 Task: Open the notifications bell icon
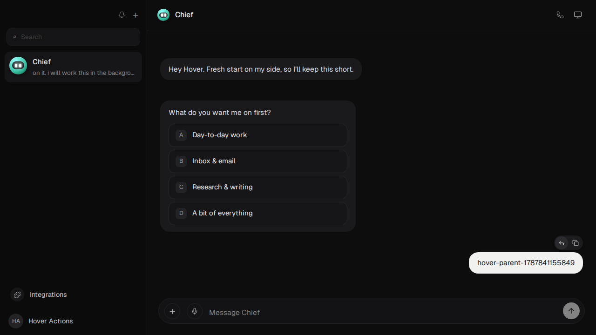pos(122,15)
